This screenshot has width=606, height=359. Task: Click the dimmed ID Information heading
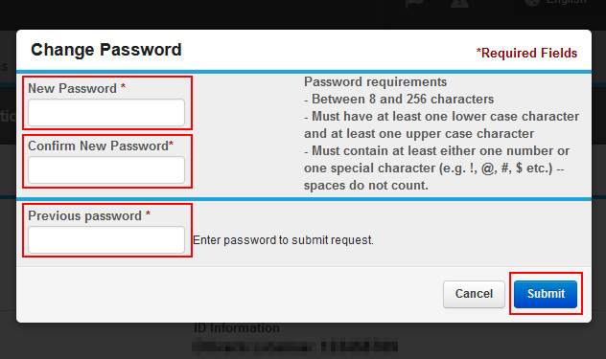coord(236,328)
